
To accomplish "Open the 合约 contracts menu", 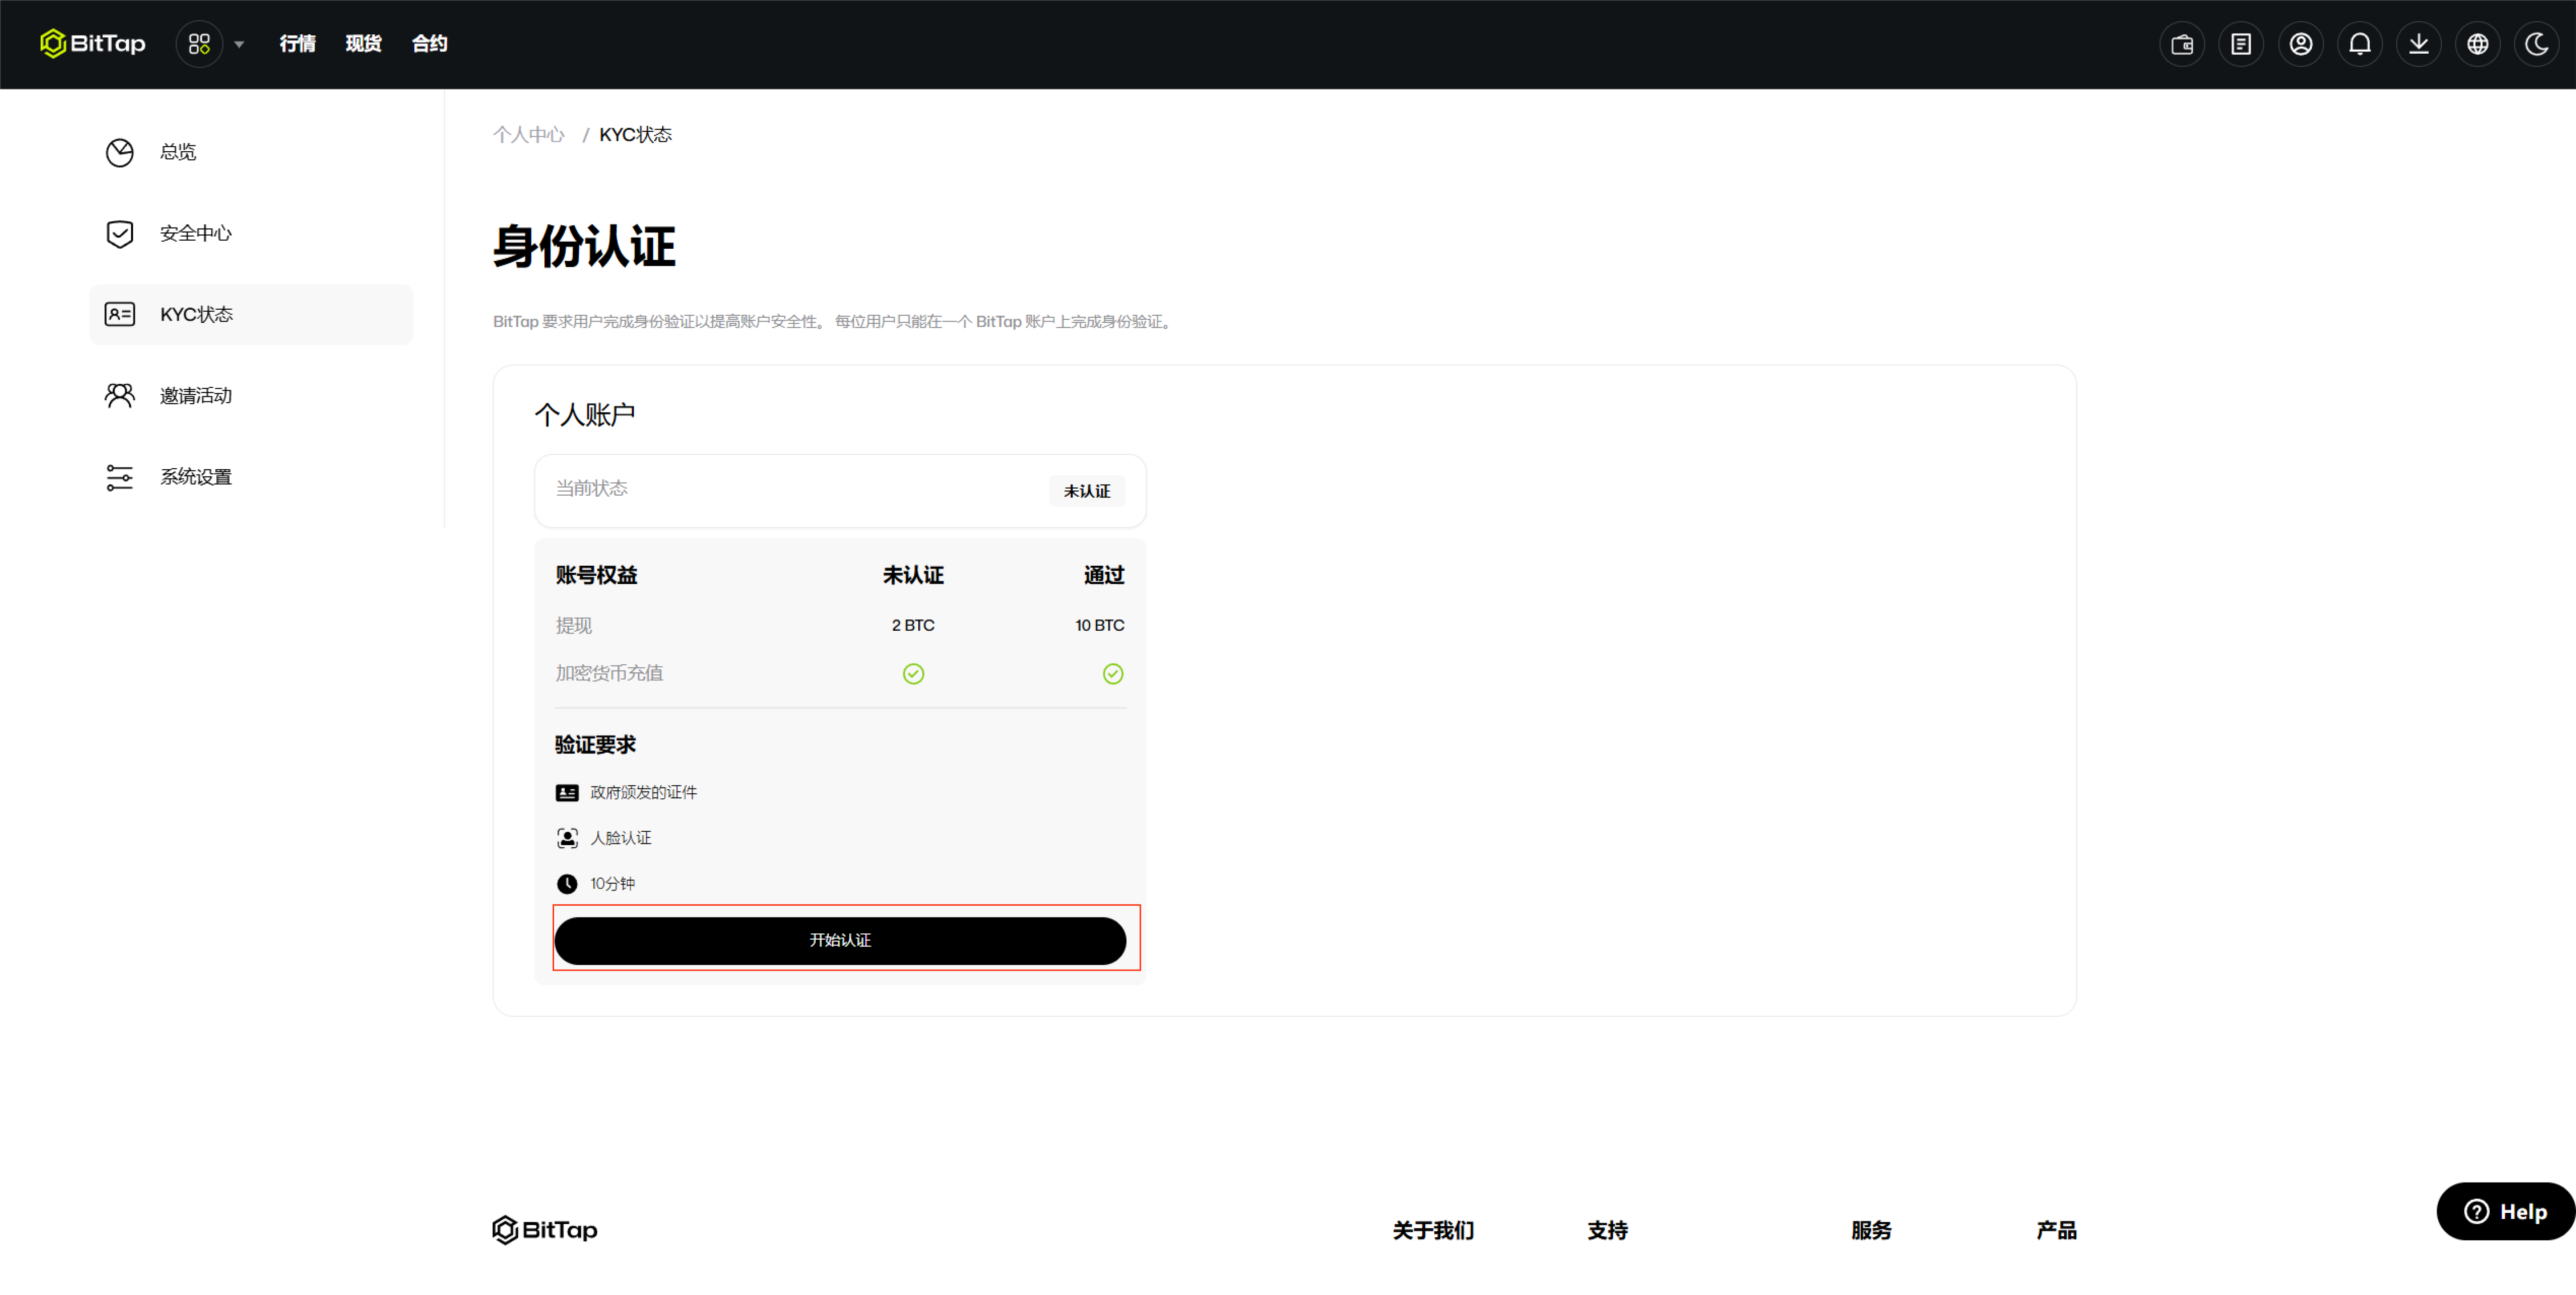I will (429, 44).
